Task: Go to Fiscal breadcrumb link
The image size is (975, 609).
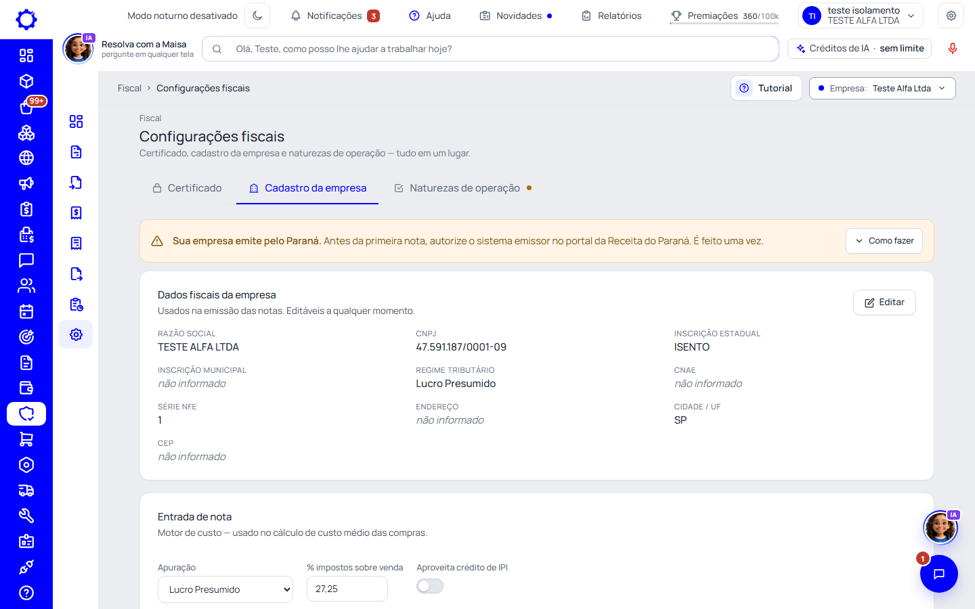Action: (129, 88)
